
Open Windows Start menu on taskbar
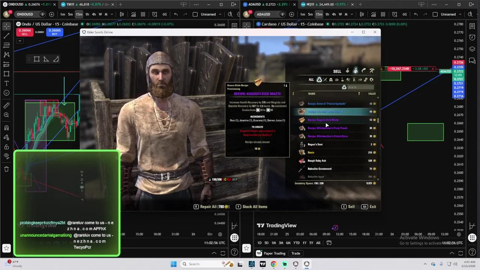174,264
